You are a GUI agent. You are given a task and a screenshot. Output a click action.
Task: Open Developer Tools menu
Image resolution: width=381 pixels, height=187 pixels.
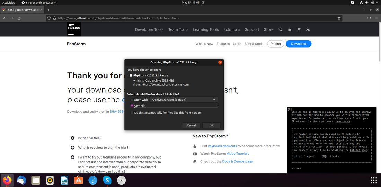(149, 29)
